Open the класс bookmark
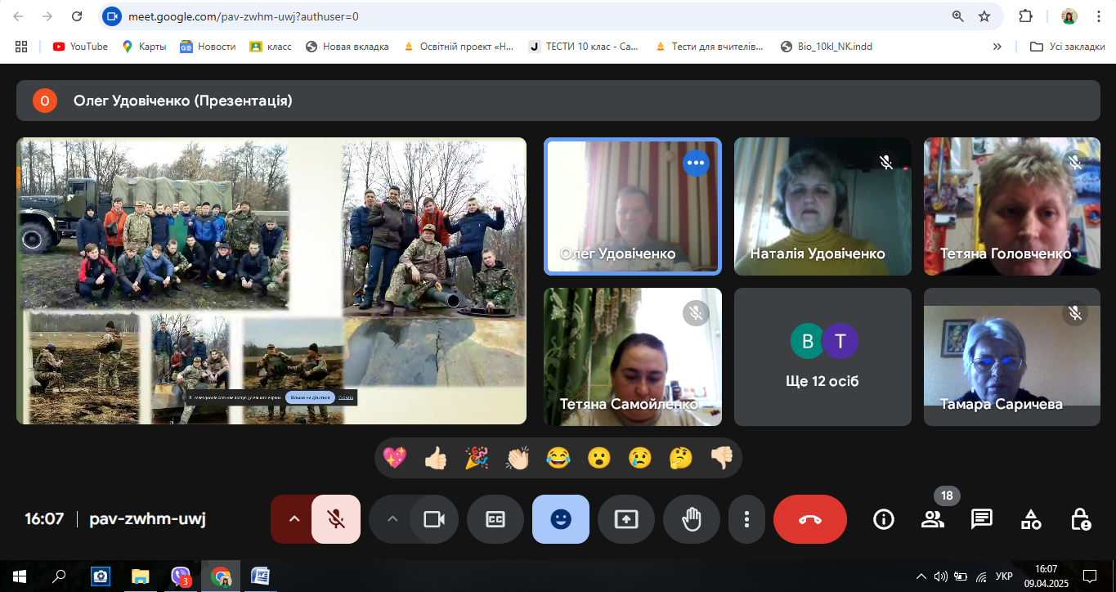Viewport: 1116px width, 592px height. 271,47
